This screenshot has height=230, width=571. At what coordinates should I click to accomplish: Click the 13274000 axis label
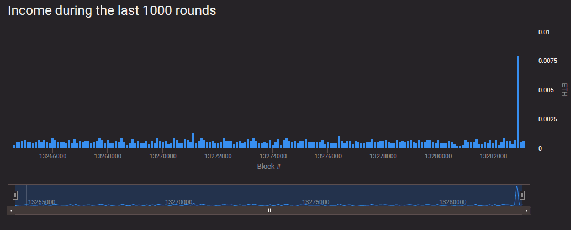[273, 157]
